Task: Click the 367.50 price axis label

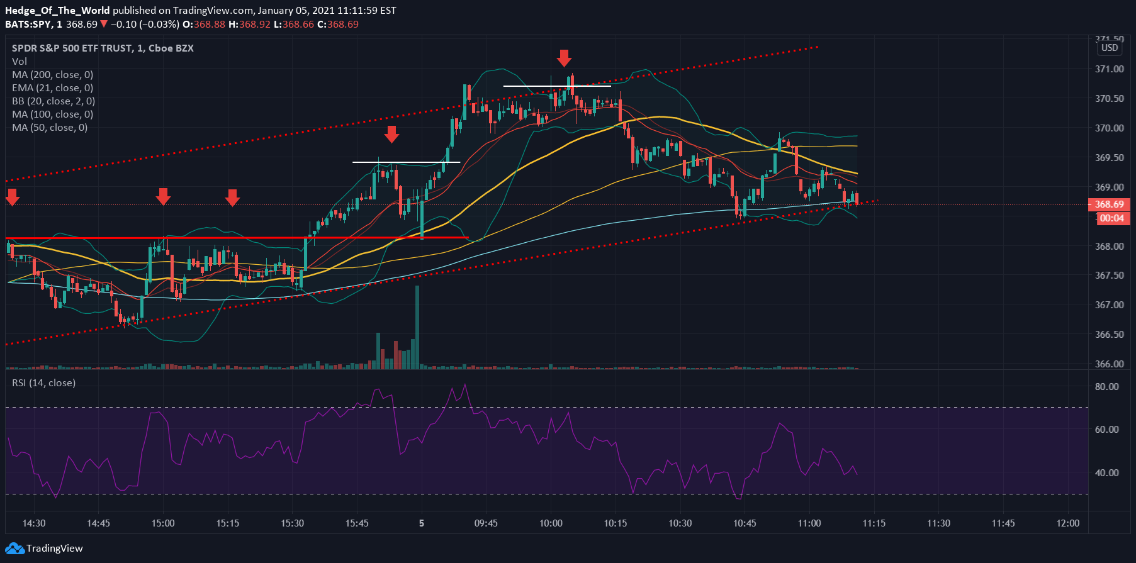Action: [1110, 276]
